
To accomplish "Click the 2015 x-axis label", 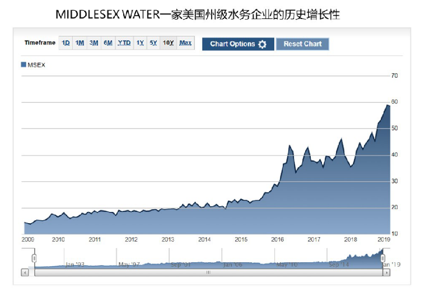I will [241, 239].
